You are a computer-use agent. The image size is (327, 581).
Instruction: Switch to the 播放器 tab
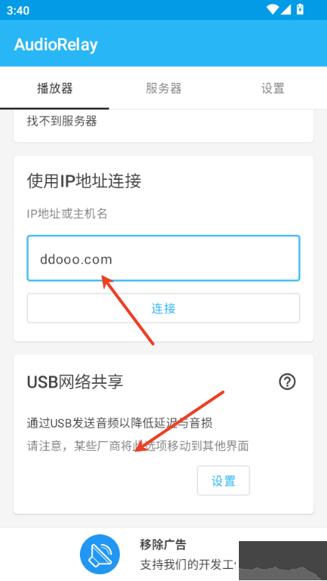click(x=54, y=88)
